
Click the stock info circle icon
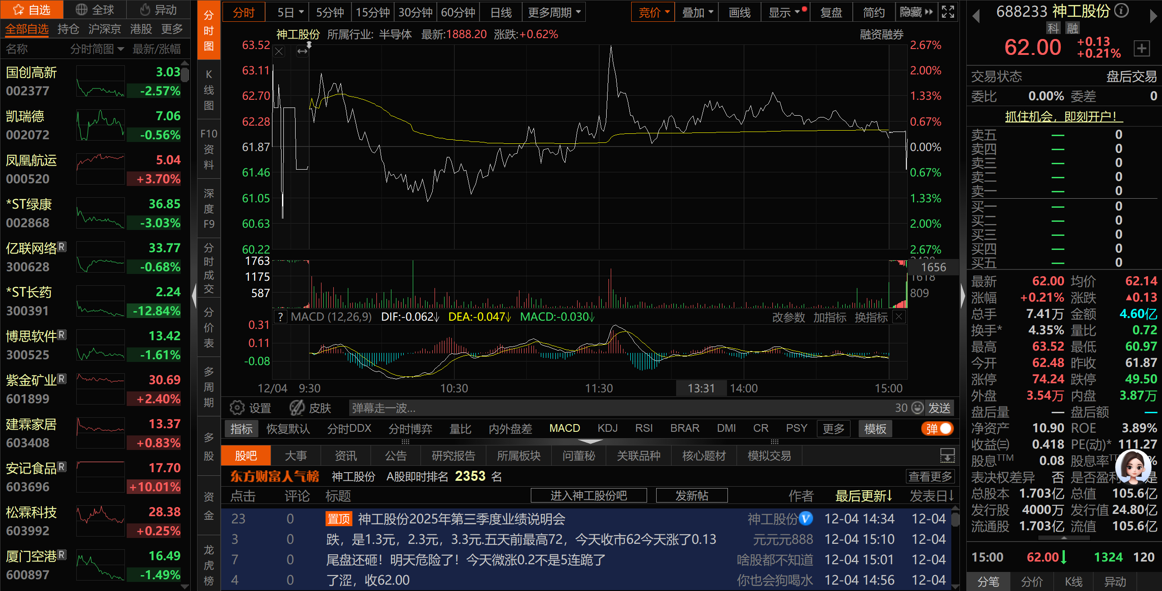[x=1122, y=10]
